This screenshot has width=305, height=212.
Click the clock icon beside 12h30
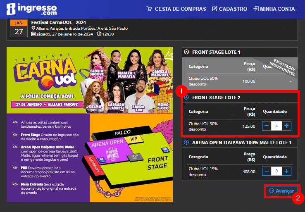click(x=99, y=34)
